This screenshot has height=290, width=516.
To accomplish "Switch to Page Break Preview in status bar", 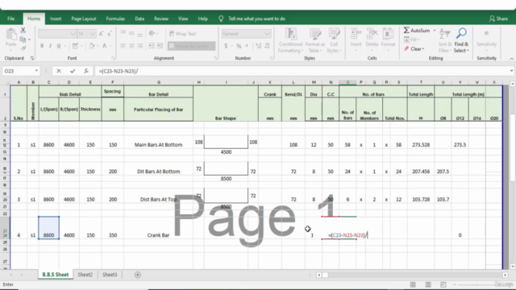I will tap(443, 284).
